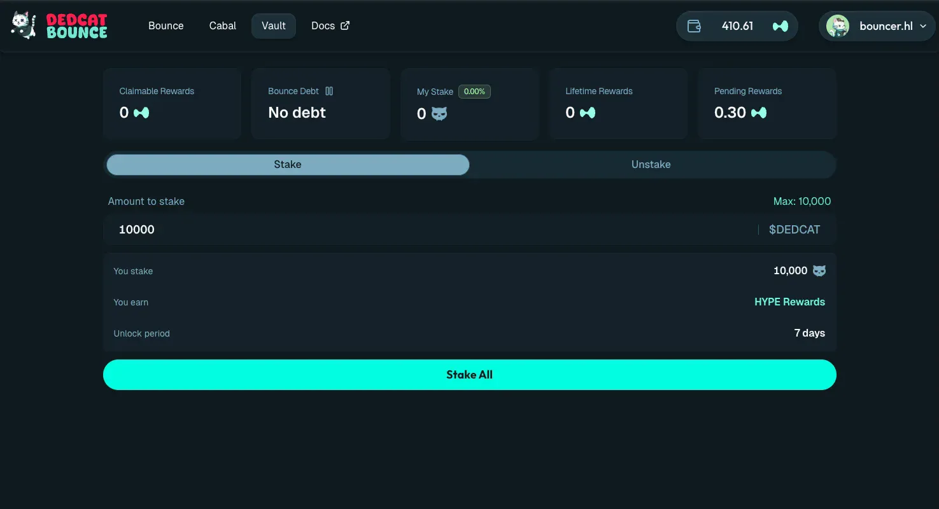939x509 pixels.
Task: Click the Lifetime Rewards token icon
Action: pos(588,113)
